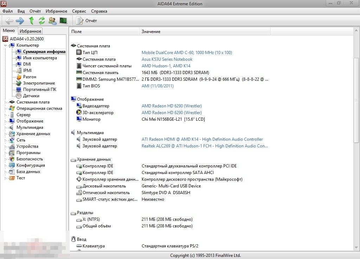Click the Значение column header

[205, 31]
